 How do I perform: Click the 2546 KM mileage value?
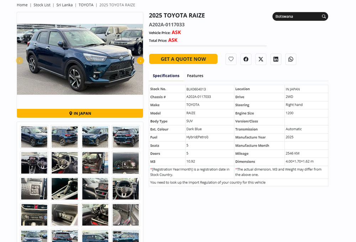coord(292,153)
